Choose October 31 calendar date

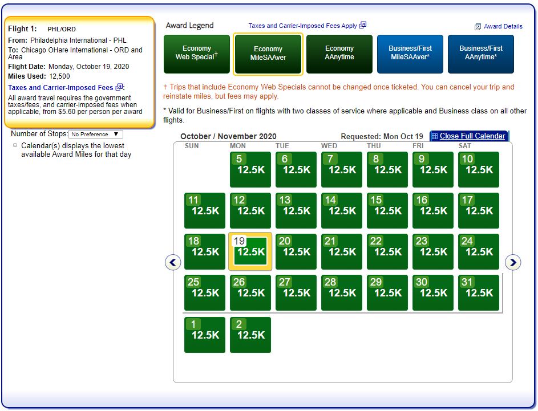point(479,292)
